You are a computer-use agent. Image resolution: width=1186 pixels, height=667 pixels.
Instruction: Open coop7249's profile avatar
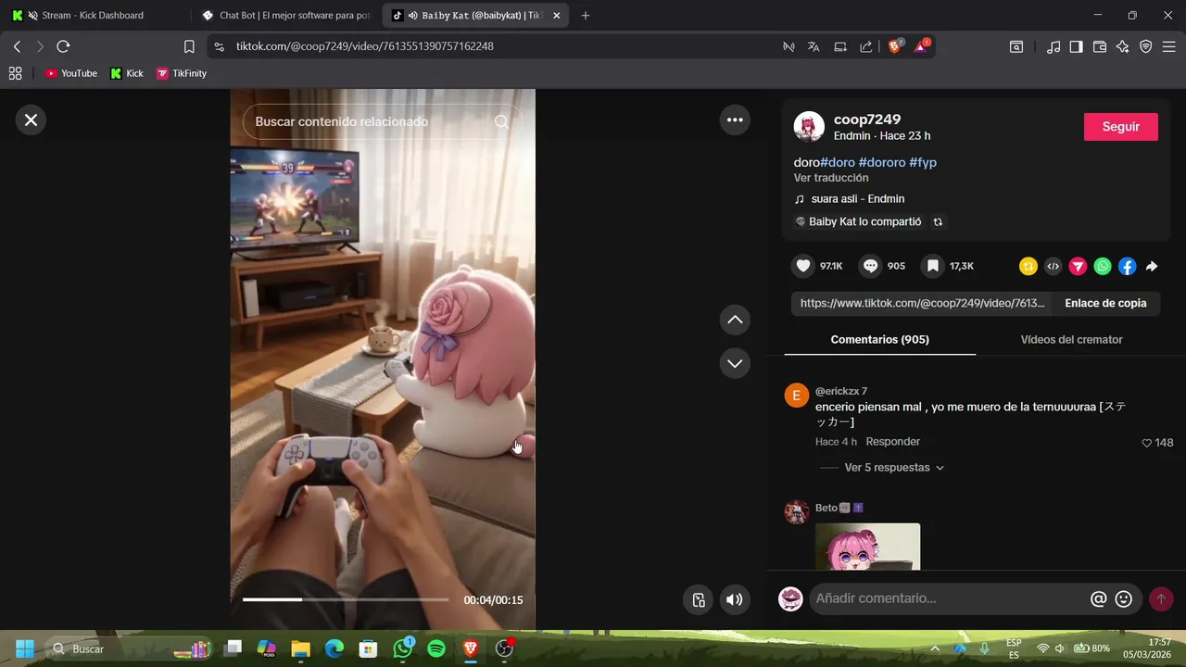pos(809,127)
